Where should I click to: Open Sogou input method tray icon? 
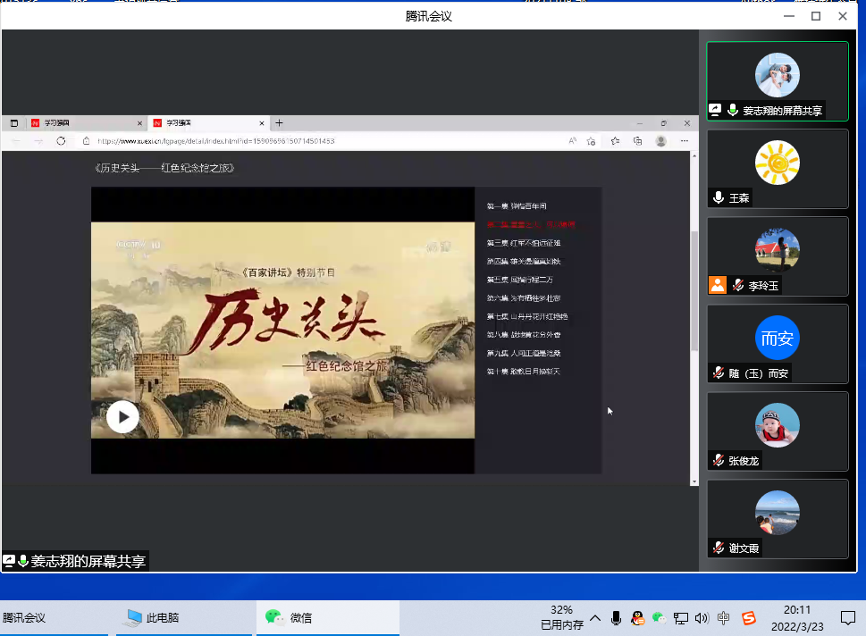click(x=749, y=617)
